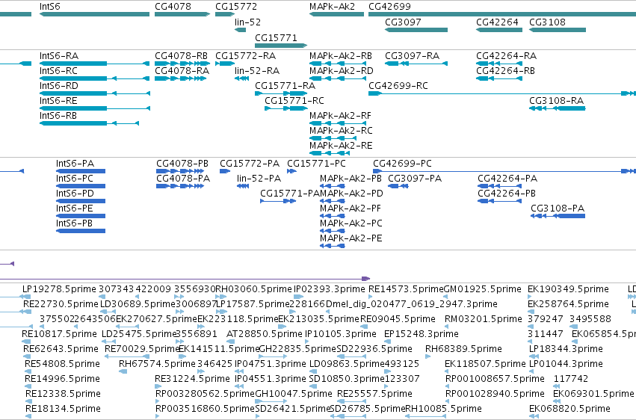Select the CG42699 gene label
The width and height of the screenshot is (636, 420).
[x=390, y=7]
